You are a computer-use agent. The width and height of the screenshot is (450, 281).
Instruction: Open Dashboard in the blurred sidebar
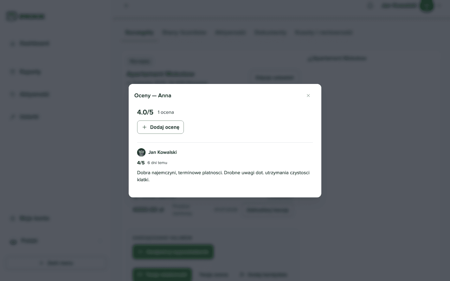[x=34, y=44]
